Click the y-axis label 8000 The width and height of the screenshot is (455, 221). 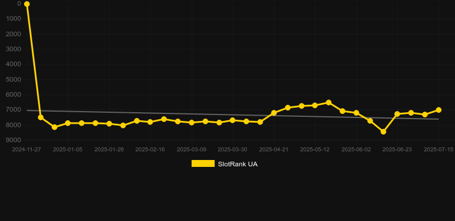(x=14, y=125)
